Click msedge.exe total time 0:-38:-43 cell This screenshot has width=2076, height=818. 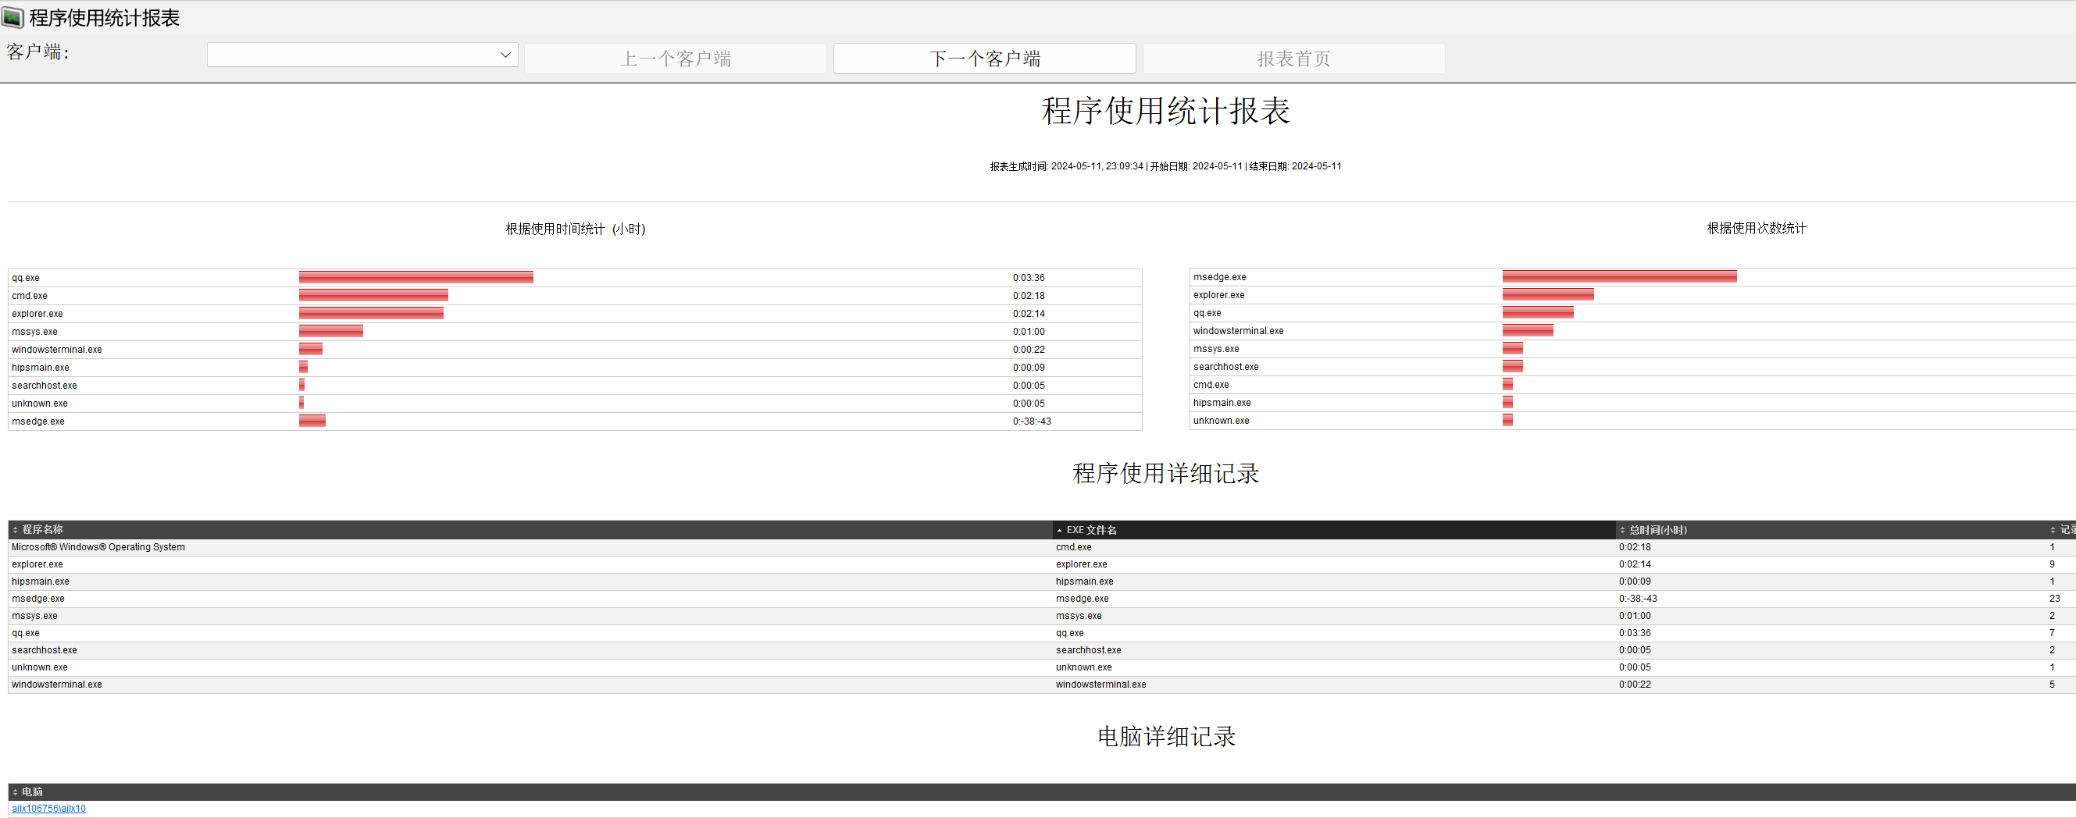[1638, 598]
